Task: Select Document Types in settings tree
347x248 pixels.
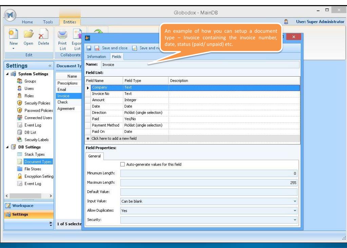Action: [x=38, y=161]
